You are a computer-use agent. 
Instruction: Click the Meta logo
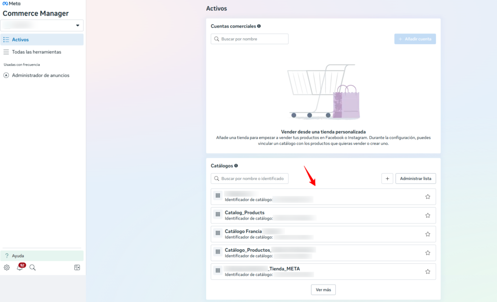(x=12, y=3)
